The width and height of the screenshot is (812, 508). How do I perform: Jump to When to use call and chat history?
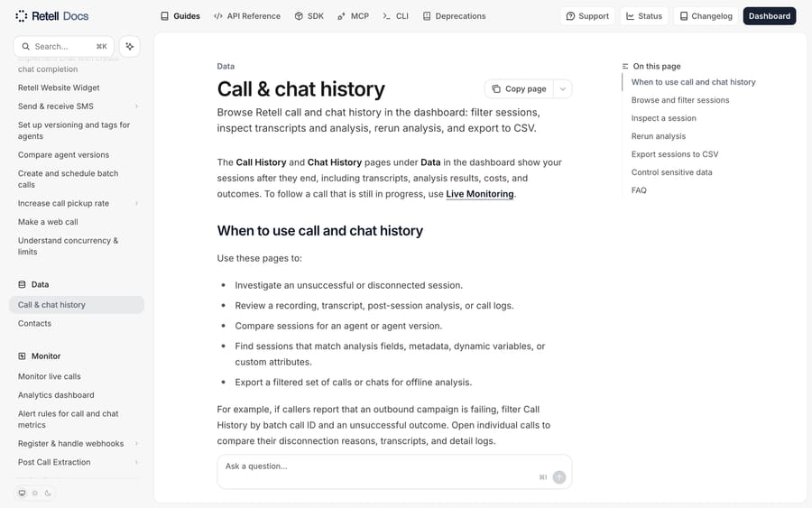(694, 82)
